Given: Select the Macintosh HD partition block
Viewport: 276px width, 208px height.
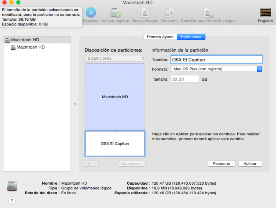Looking at the screenshot, I should [115, 97].
